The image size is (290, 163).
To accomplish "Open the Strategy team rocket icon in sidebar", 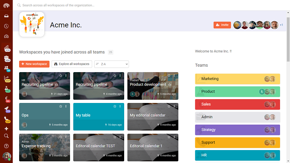I will pos(7,109).
